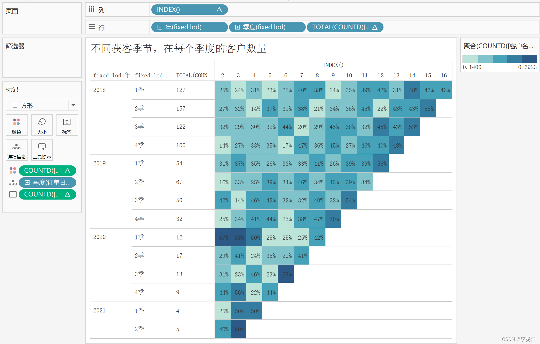Open the Detail (详细信息) marks card

[x=17, y=150]
